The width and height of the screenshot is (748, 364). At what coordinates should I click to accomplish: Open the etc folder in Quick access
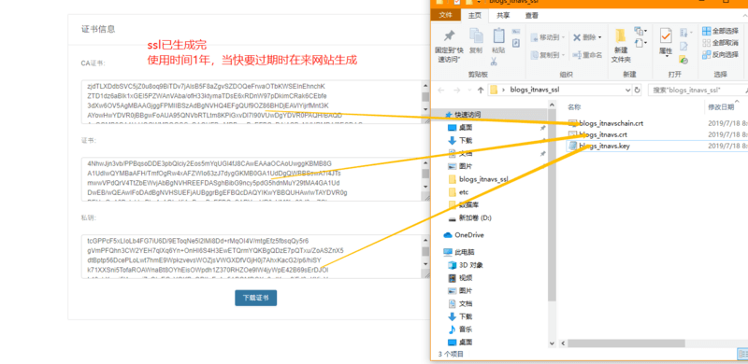458,192
